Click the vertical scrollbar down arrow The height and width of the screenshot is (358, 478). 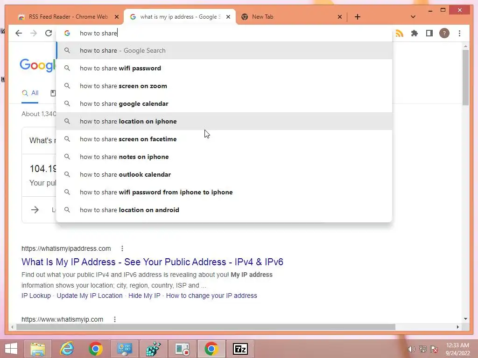(x=465, y=319)
